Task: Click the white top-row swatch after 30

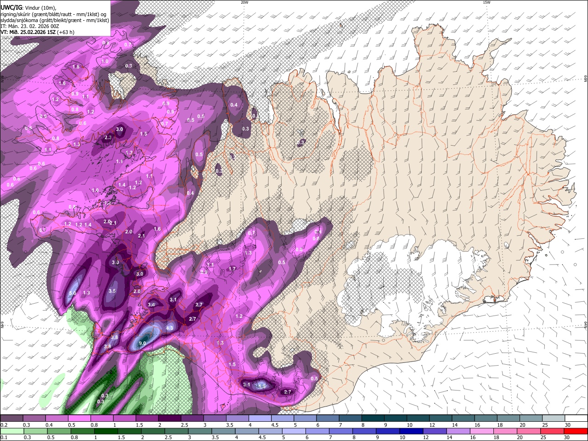Action: [x=577, y=418]
